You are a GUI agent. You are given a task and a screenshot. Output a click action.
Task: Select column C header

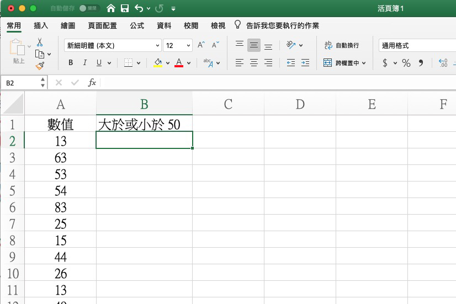[x=229, y=104]
